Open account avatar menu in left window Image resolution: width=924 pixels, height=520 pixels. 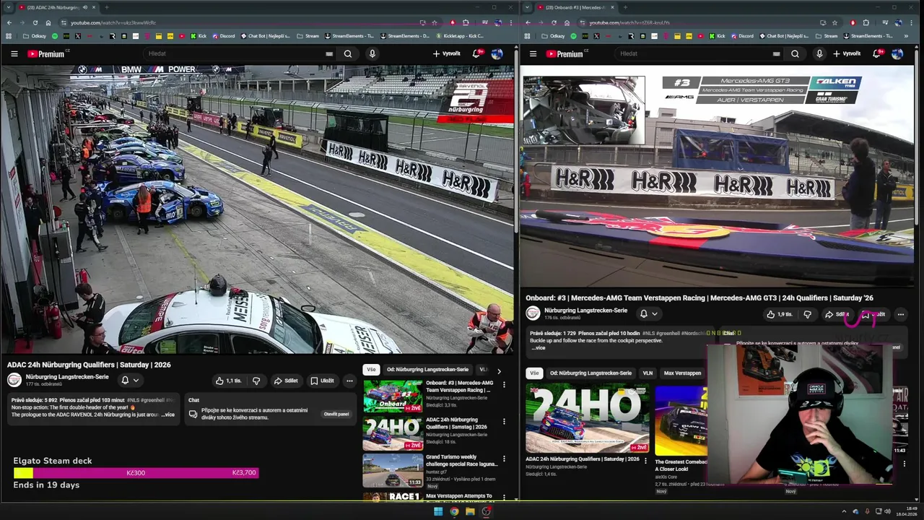point(497,53)
